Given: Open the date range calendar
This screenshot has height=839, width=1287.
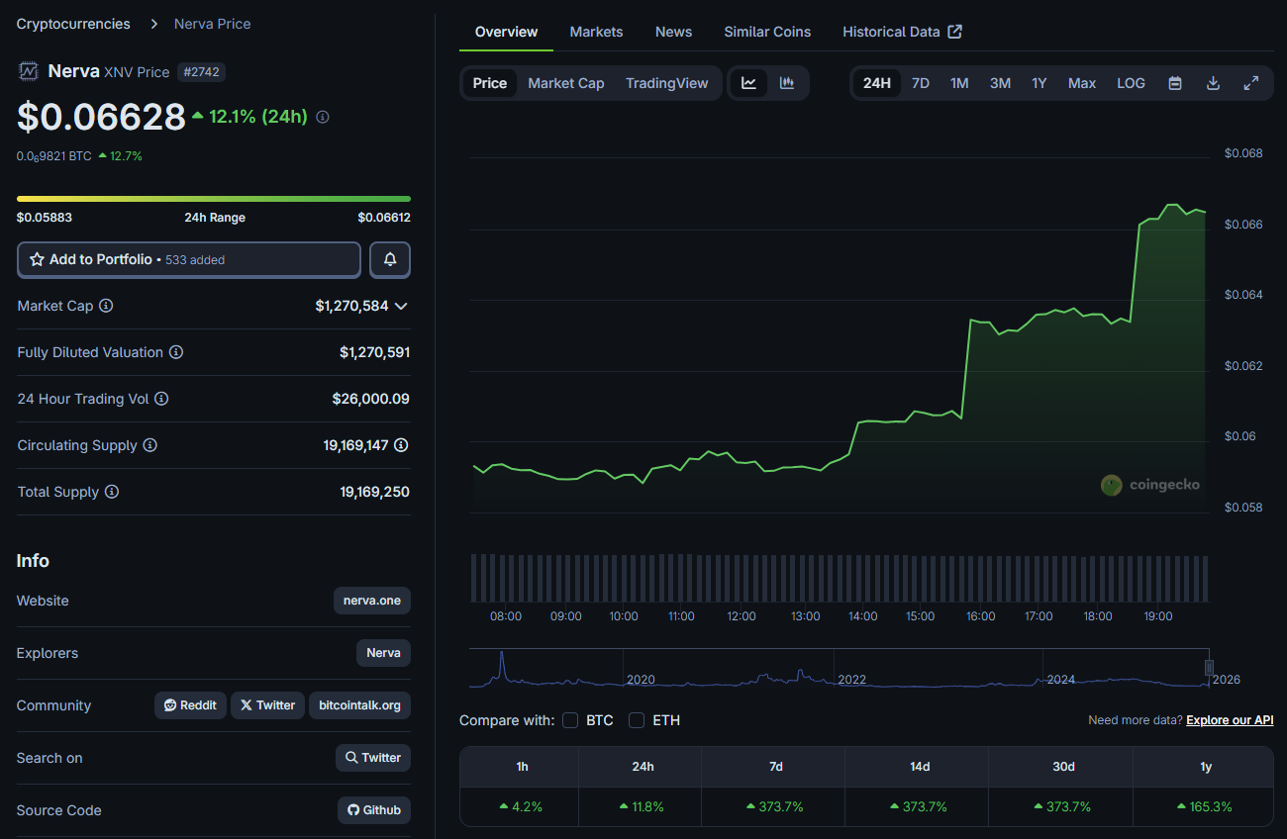Looking at the screenshot, I should pos(1174,83).
